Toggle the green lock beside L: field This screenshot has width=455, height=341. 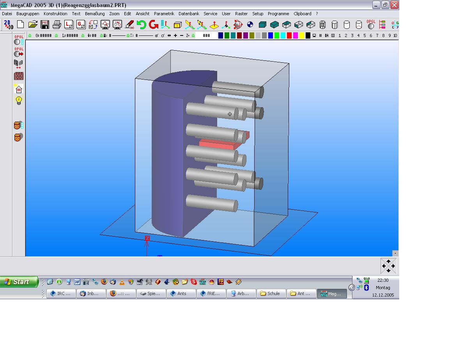(x=57, y=35)
